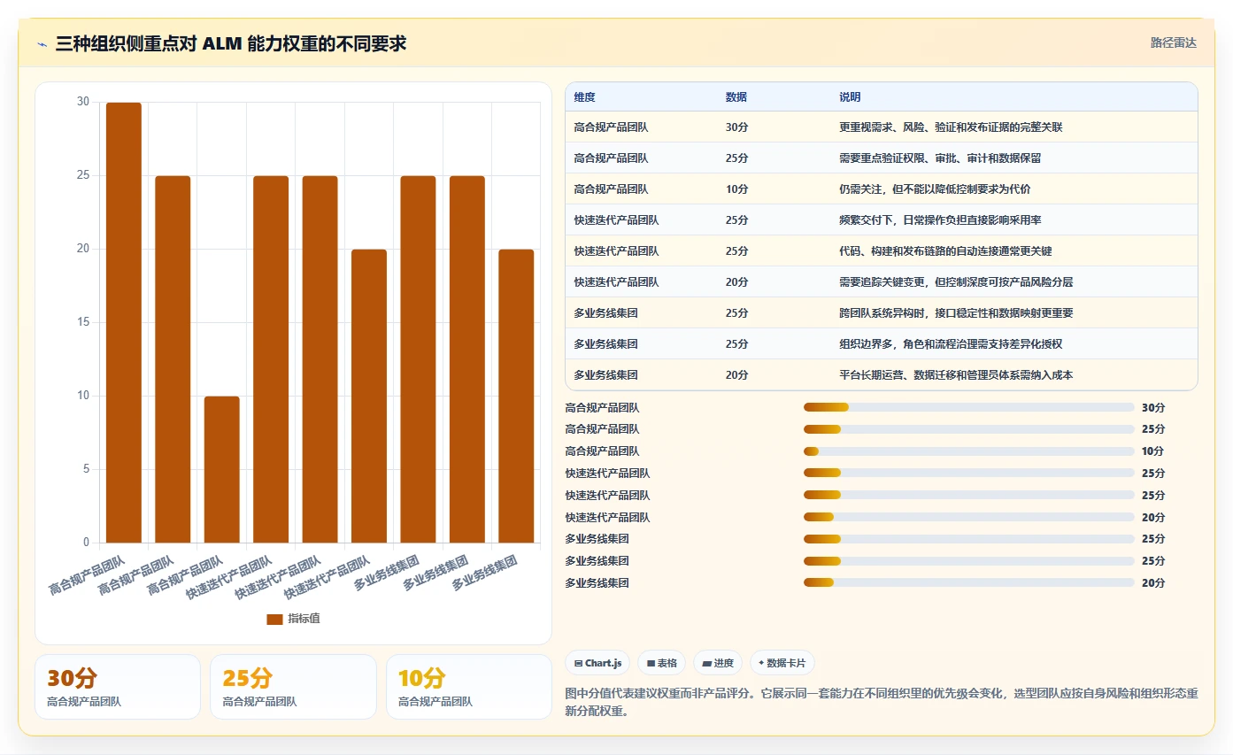Click the y-axis tick label 5

[x=86, y=469]
